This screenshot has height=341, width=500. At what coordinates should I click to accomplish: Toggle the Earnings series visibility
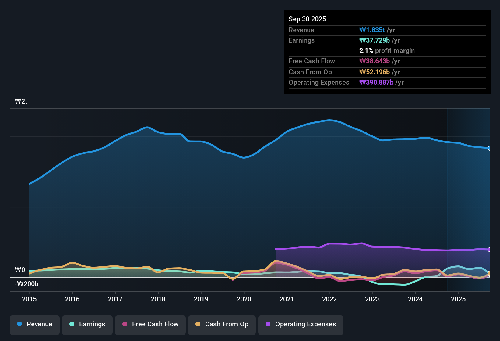point(87,324)
